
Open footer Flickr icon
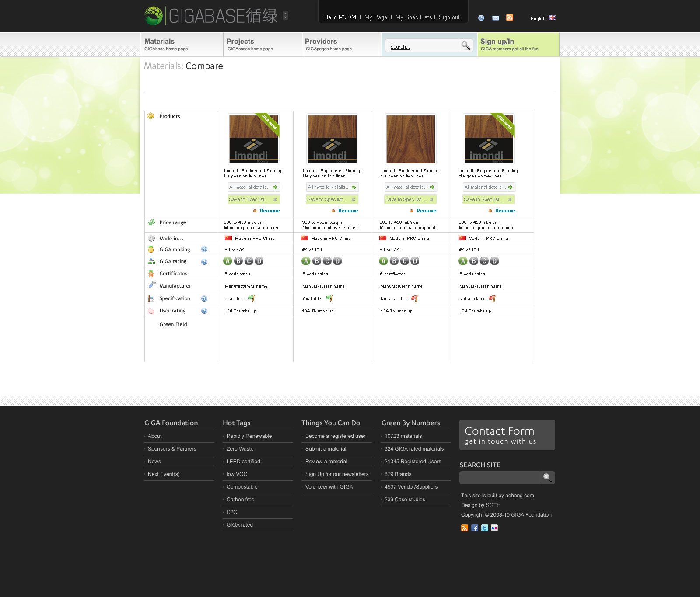494,528
